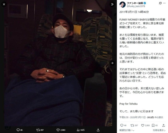The height and width of the screenshot is (133, 168).
Task: Go to next photo arrow
Action: (x=112, y=63)
